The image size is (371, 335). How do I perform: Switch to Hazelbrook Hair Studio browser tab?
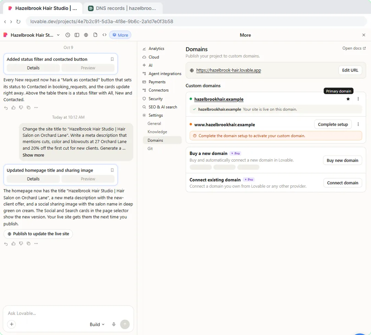(43, 8)
